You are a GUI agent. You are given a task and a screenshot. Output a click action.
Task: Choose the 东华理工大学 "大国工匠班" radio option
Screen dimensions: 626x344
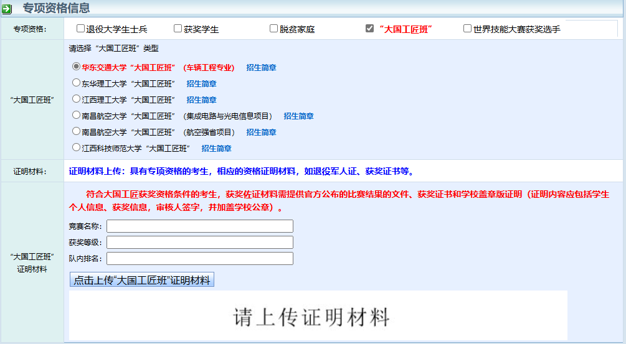pyautogui.click(x=76, y=83)
